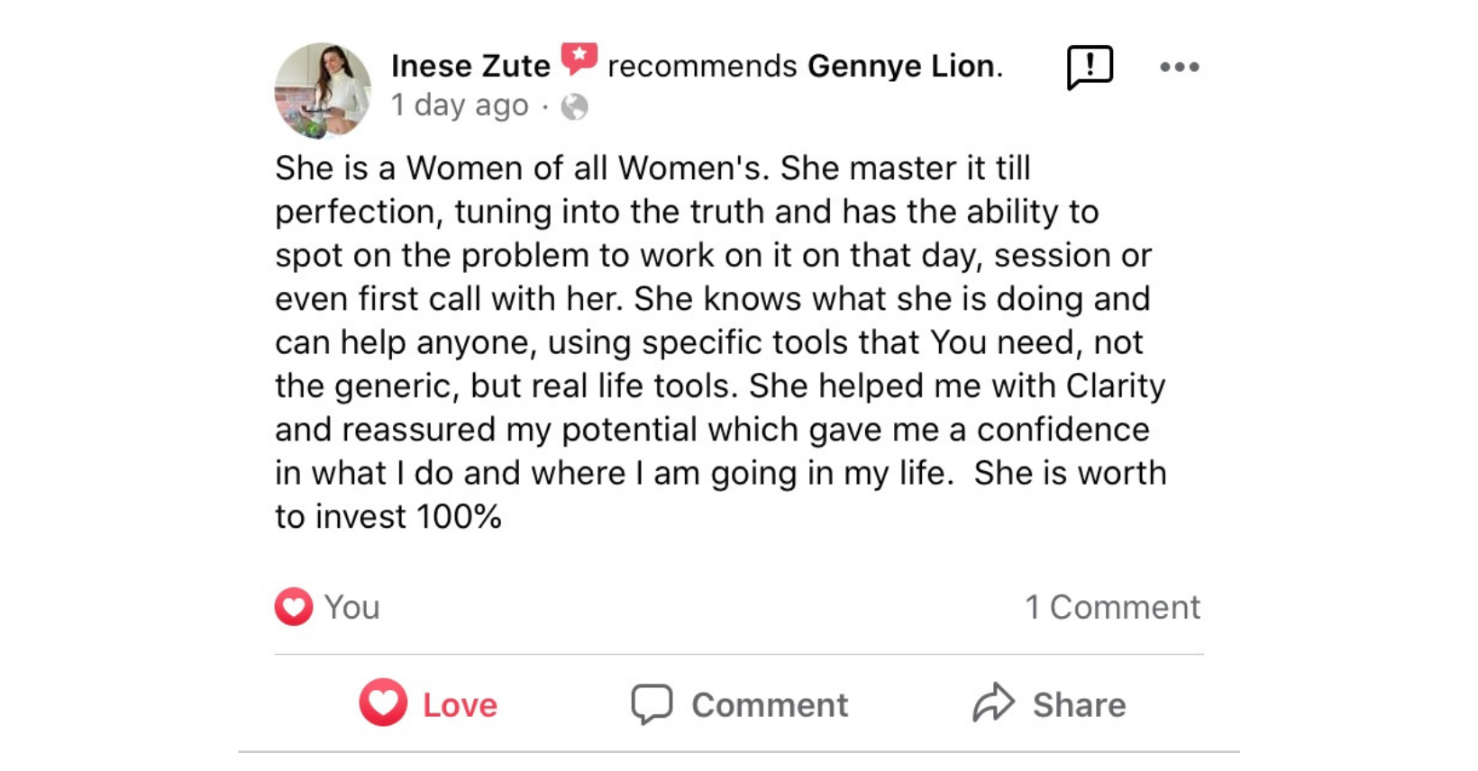Expand the "1 Comment" thread
Screen dimensions: 1478x771
click(1112, 607)
